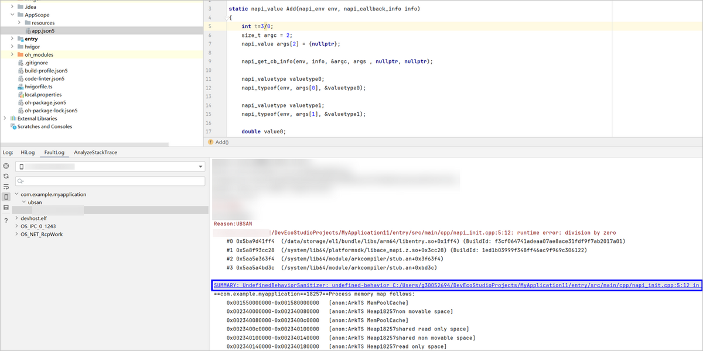Open help via the question mark icon
703x351 pixels.
click(6, 221)
